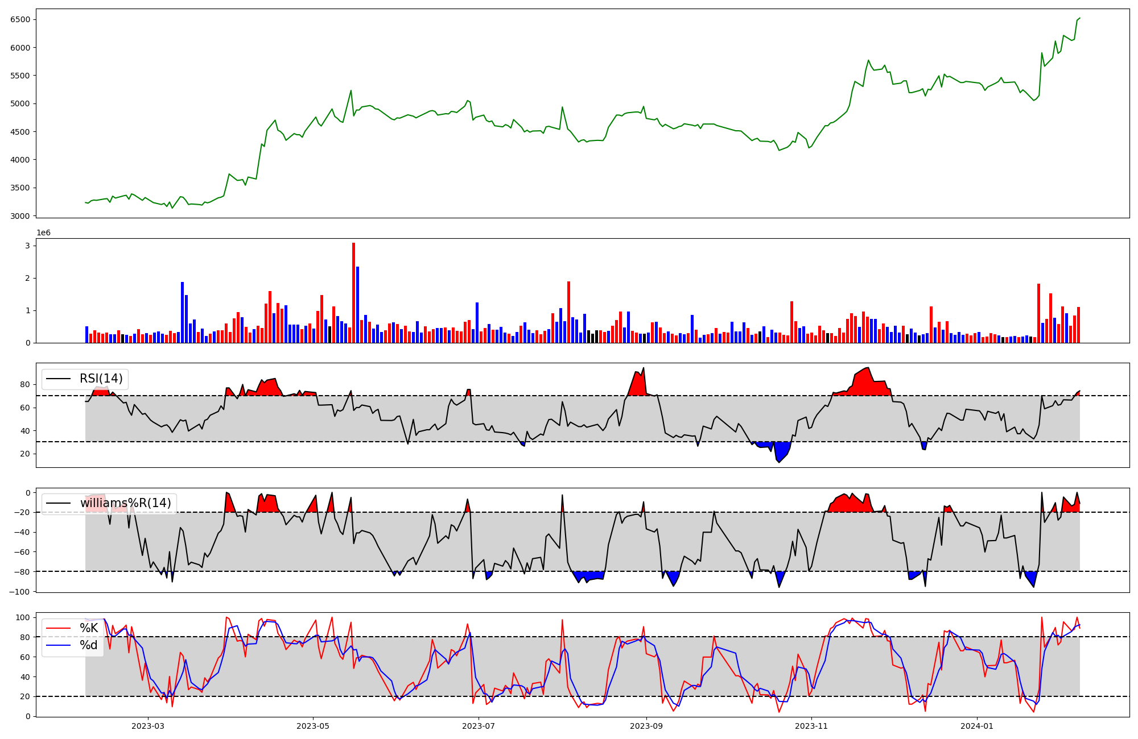
Task: Click the 3000 price axis tick label
Action: pyautogui.click(x=20, y=216)
